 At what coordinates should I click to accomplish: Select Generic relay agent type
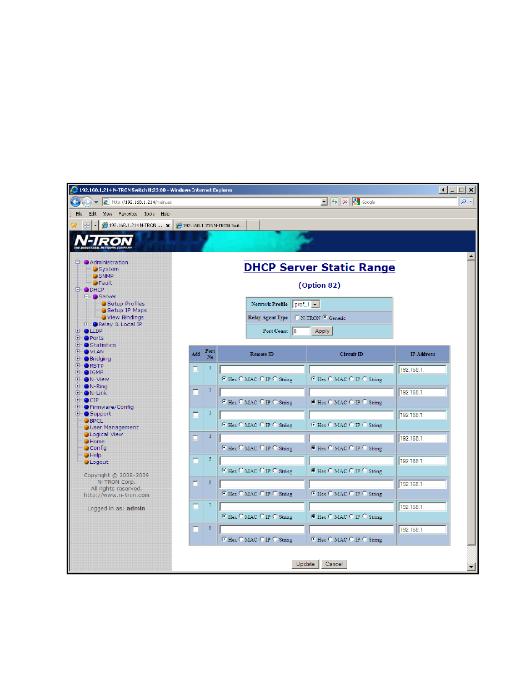pyautogui.click(x=325, y=318)
